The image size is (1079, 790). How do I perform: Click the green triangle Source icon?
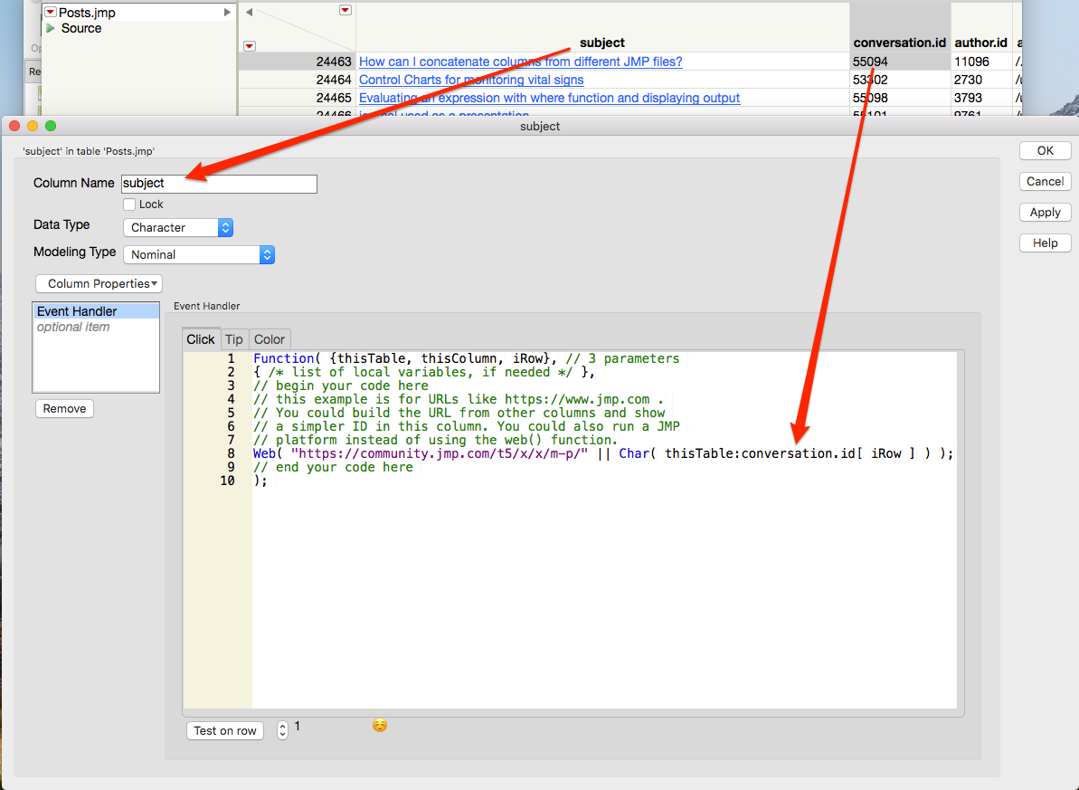coord(52,28)
